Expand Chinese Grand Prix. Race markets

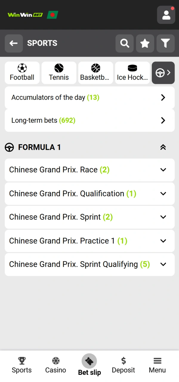pos(89,170)
